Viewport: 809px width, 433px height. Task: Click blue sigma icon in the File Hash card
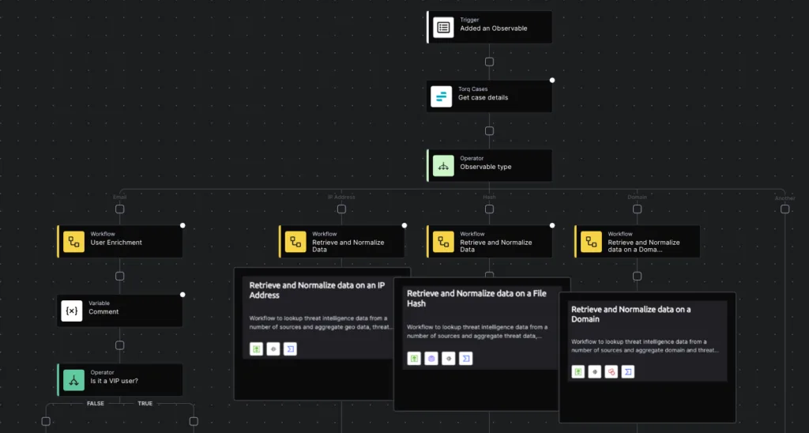coord(466,358)
